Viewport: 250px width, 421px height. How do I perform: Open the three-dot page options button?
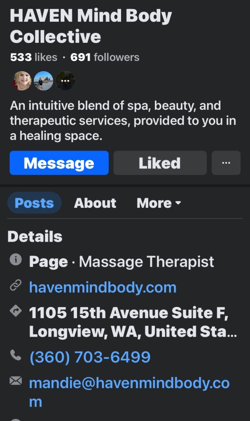pyautogui.click(x=226, y=163)
